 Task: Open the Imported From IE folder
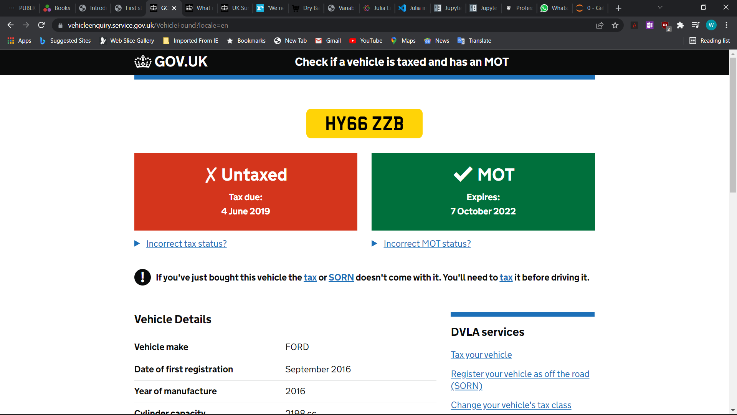(191, 41)
